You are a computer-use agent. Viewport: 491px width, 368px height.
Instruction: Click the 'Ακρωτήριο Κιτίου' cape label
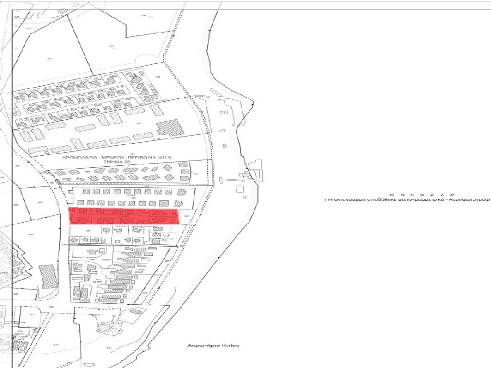pyautogui.click(x=213, y=345)
